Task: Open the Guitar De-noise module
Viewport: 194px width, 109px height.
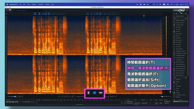Action: coord(180,58)
